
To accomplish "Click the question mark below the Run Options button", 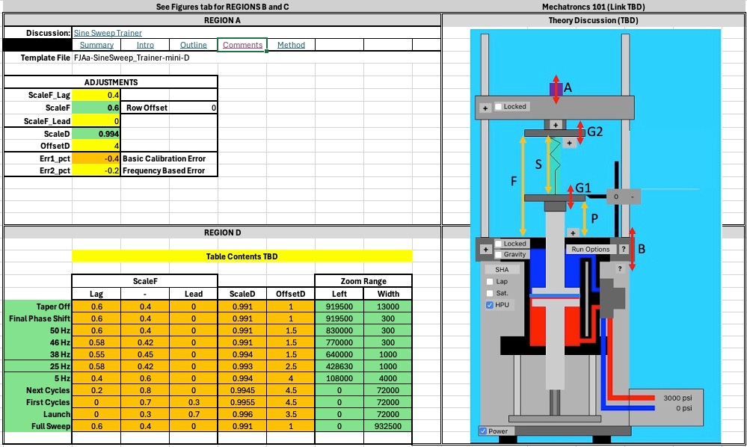I will (x=619, y=268).
